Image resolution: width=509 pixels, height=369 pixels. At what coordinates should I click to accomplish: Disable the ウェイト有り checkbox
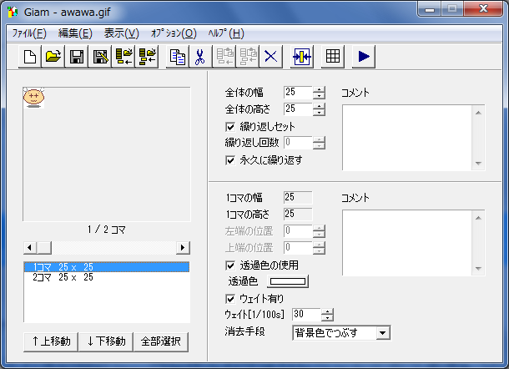point(231,298)
